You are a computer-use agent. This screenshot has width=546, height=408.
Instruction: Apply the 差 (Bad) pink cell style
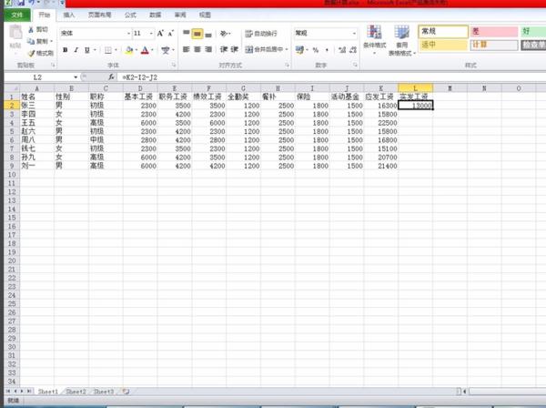pyautogui.click(x=493, y=32)
